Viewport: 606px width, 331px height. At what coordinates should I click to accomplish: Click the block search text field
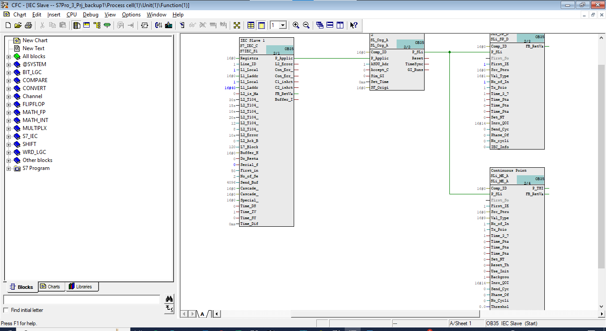point(81,299)
